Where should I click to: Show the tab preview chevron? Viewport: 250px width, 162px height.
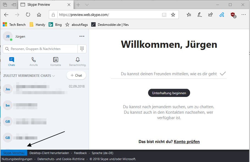[87, 5]
